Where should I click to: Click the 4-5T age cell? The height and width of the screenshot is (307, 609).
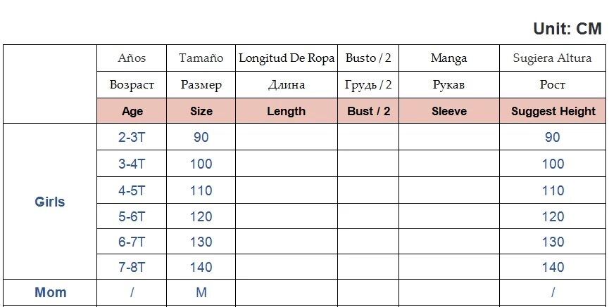132,190
